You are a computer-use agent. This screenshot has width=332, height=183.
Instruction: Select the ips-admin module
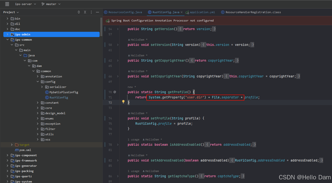51,34
